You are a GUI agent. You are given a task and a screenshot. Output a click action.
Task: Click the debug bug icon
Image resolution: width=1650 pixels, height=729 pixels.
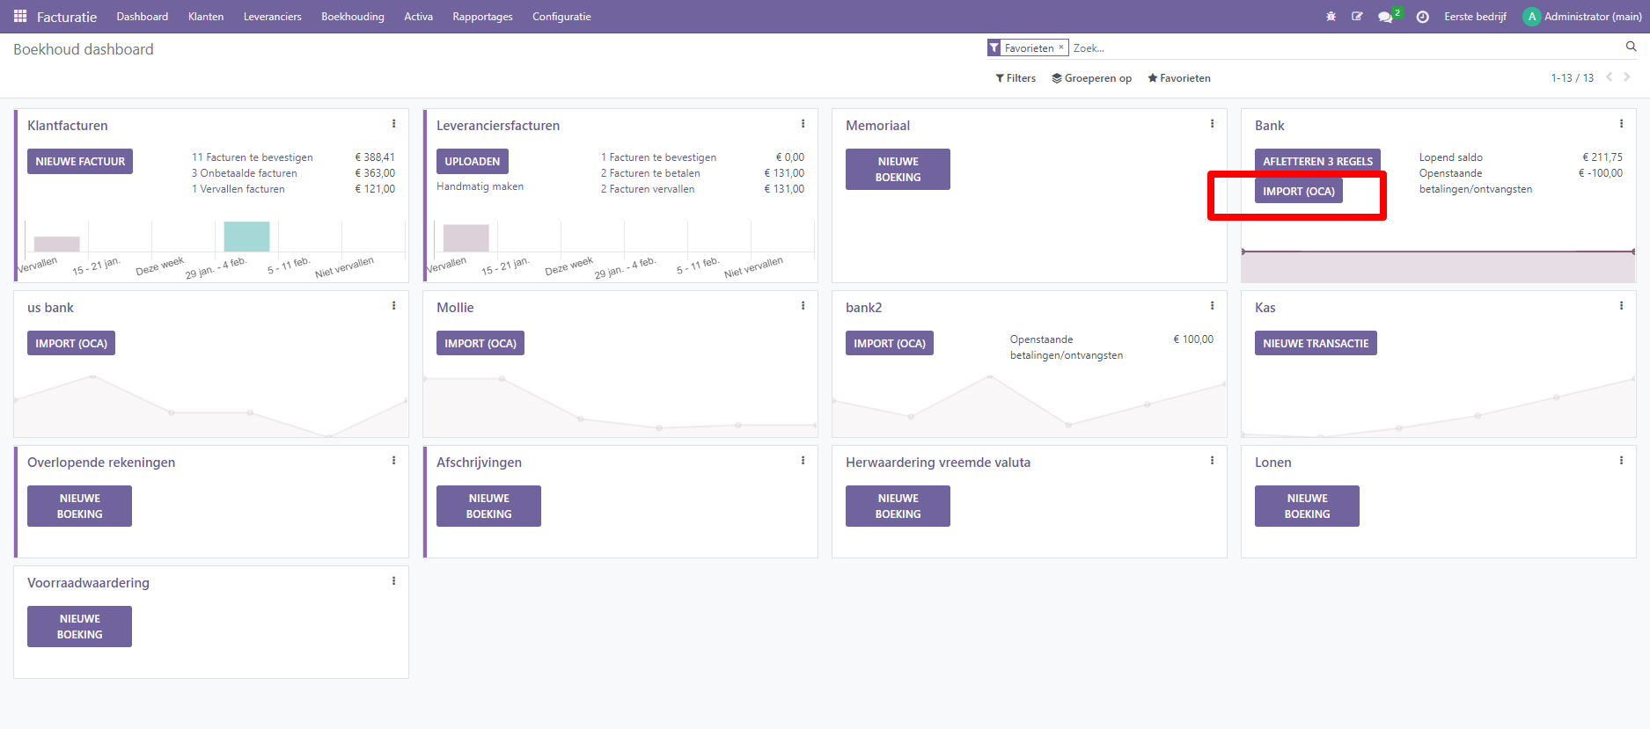point(1331,17)
